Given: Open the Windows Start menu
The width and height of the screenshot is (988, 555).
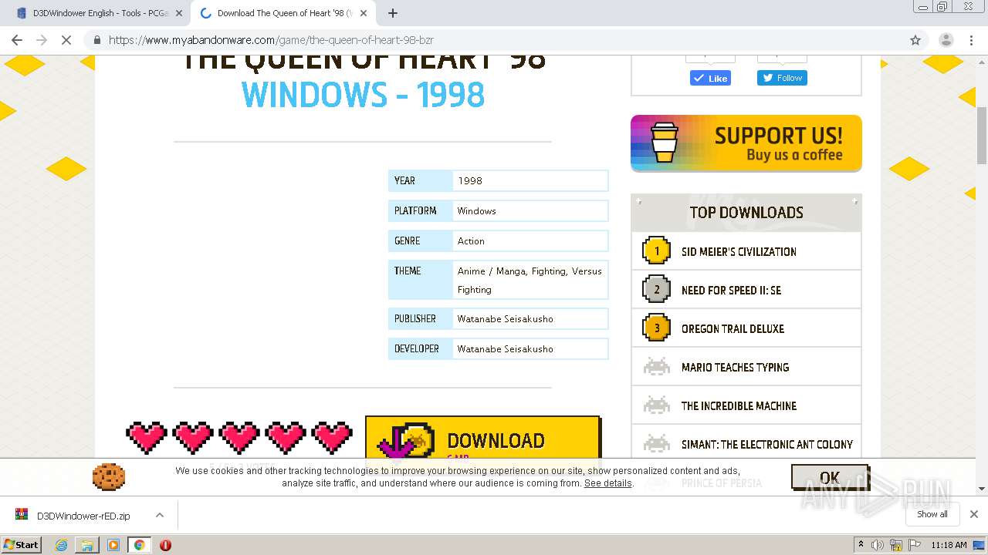Looking at the screenshot, I should point(22,544).
